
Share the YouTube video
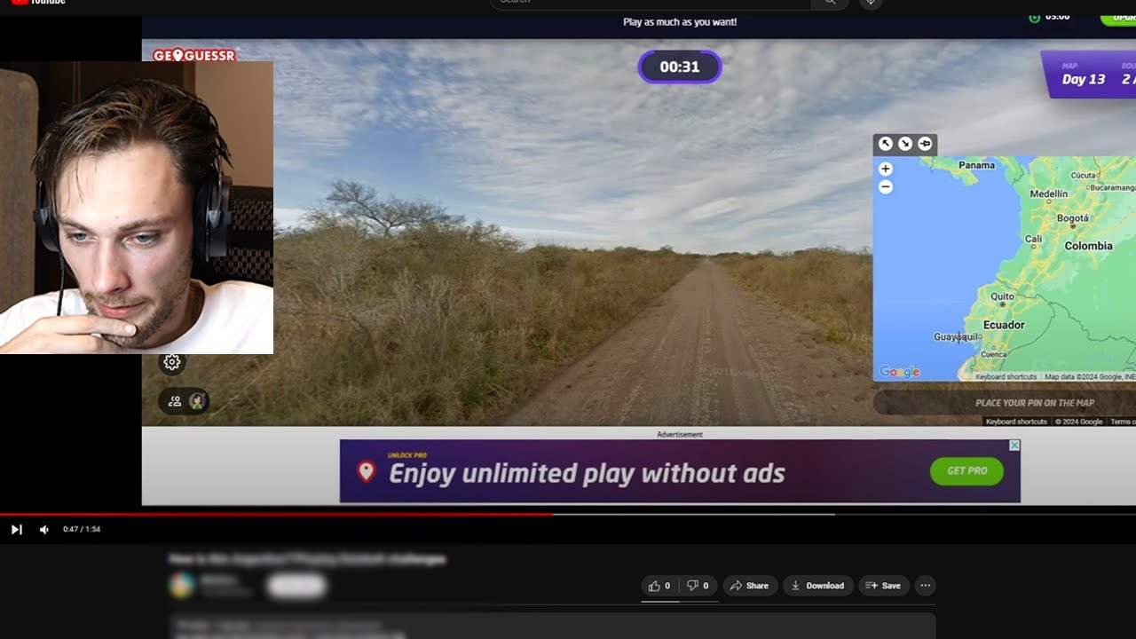point(749,586)
